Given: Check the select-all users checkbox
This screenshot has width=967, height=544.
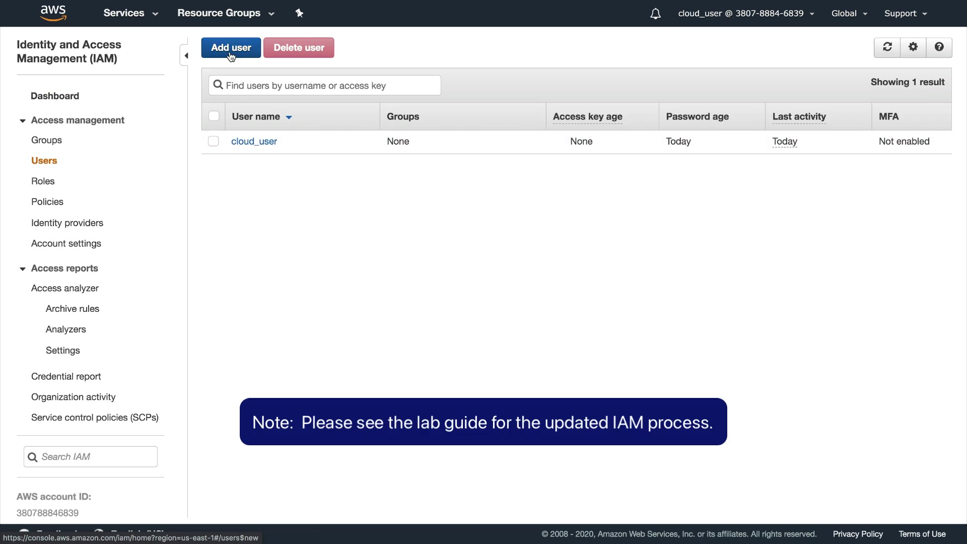Looking at the screenshot, I should click(214, 116).
